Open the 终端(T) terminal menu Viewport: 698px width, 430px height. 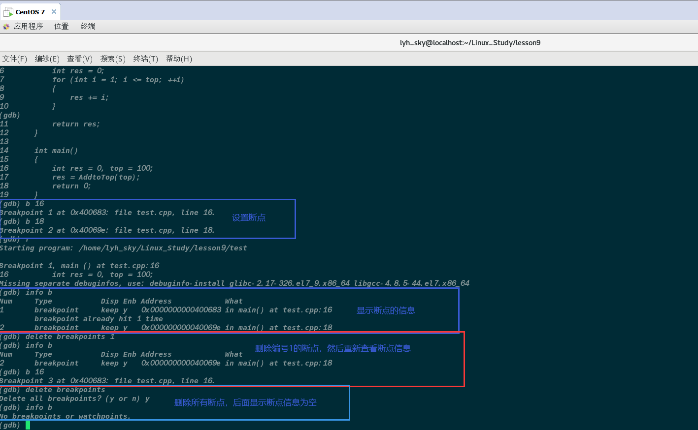[146, 59]
